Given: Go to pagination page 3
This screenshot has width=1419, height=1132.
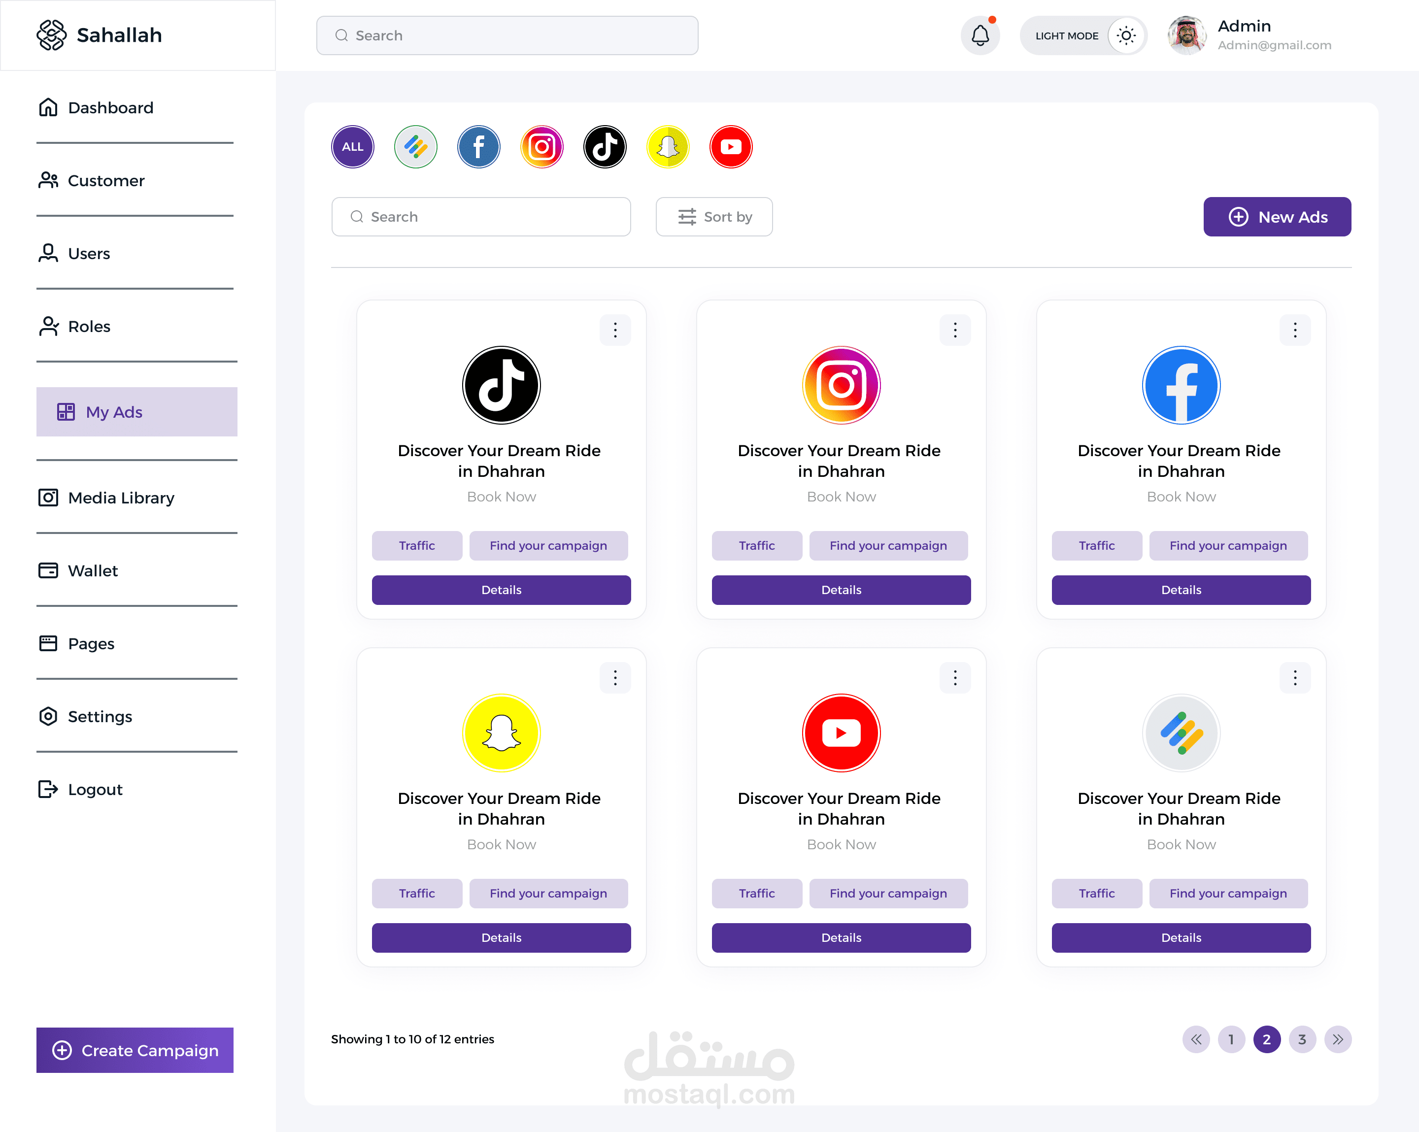Looking at the screenshot, I should click(x=1302, y=1039).
